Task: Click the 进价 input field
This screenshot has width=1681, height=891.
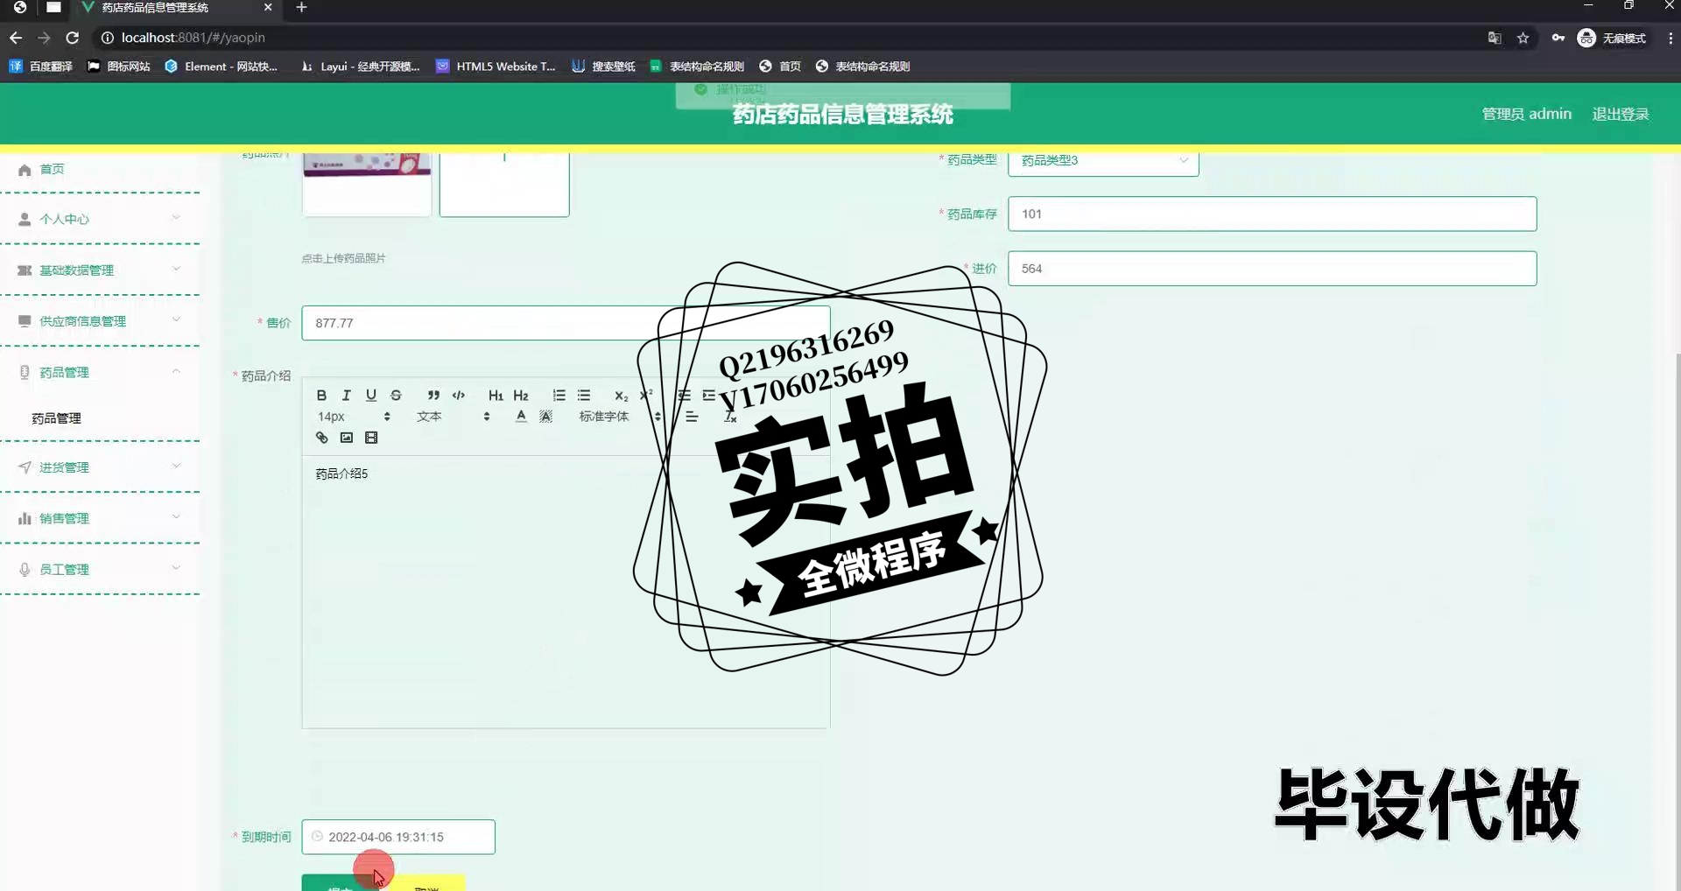Action: click(1272, 269)
